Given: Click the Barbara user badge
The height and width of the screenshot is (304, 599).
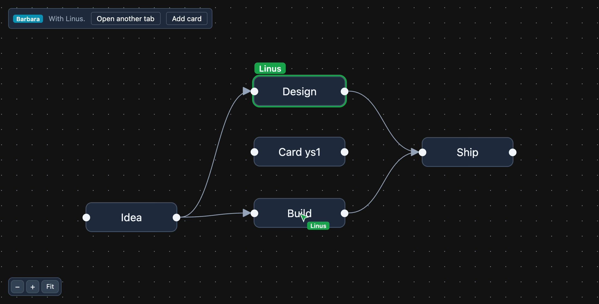Looking at the screenshot, I should (x=28, y=19).
